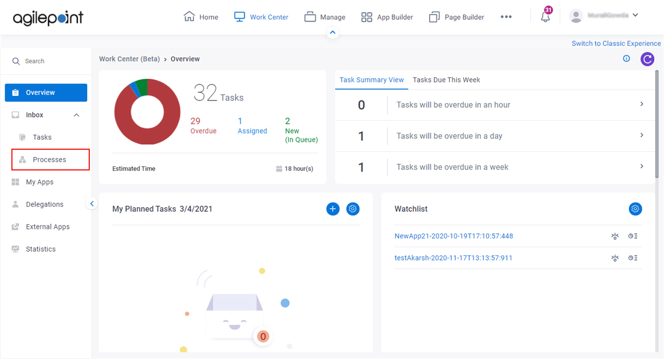Open External Apps in sidebar
The width and height of the screenshot is (664, 359).
48,226
